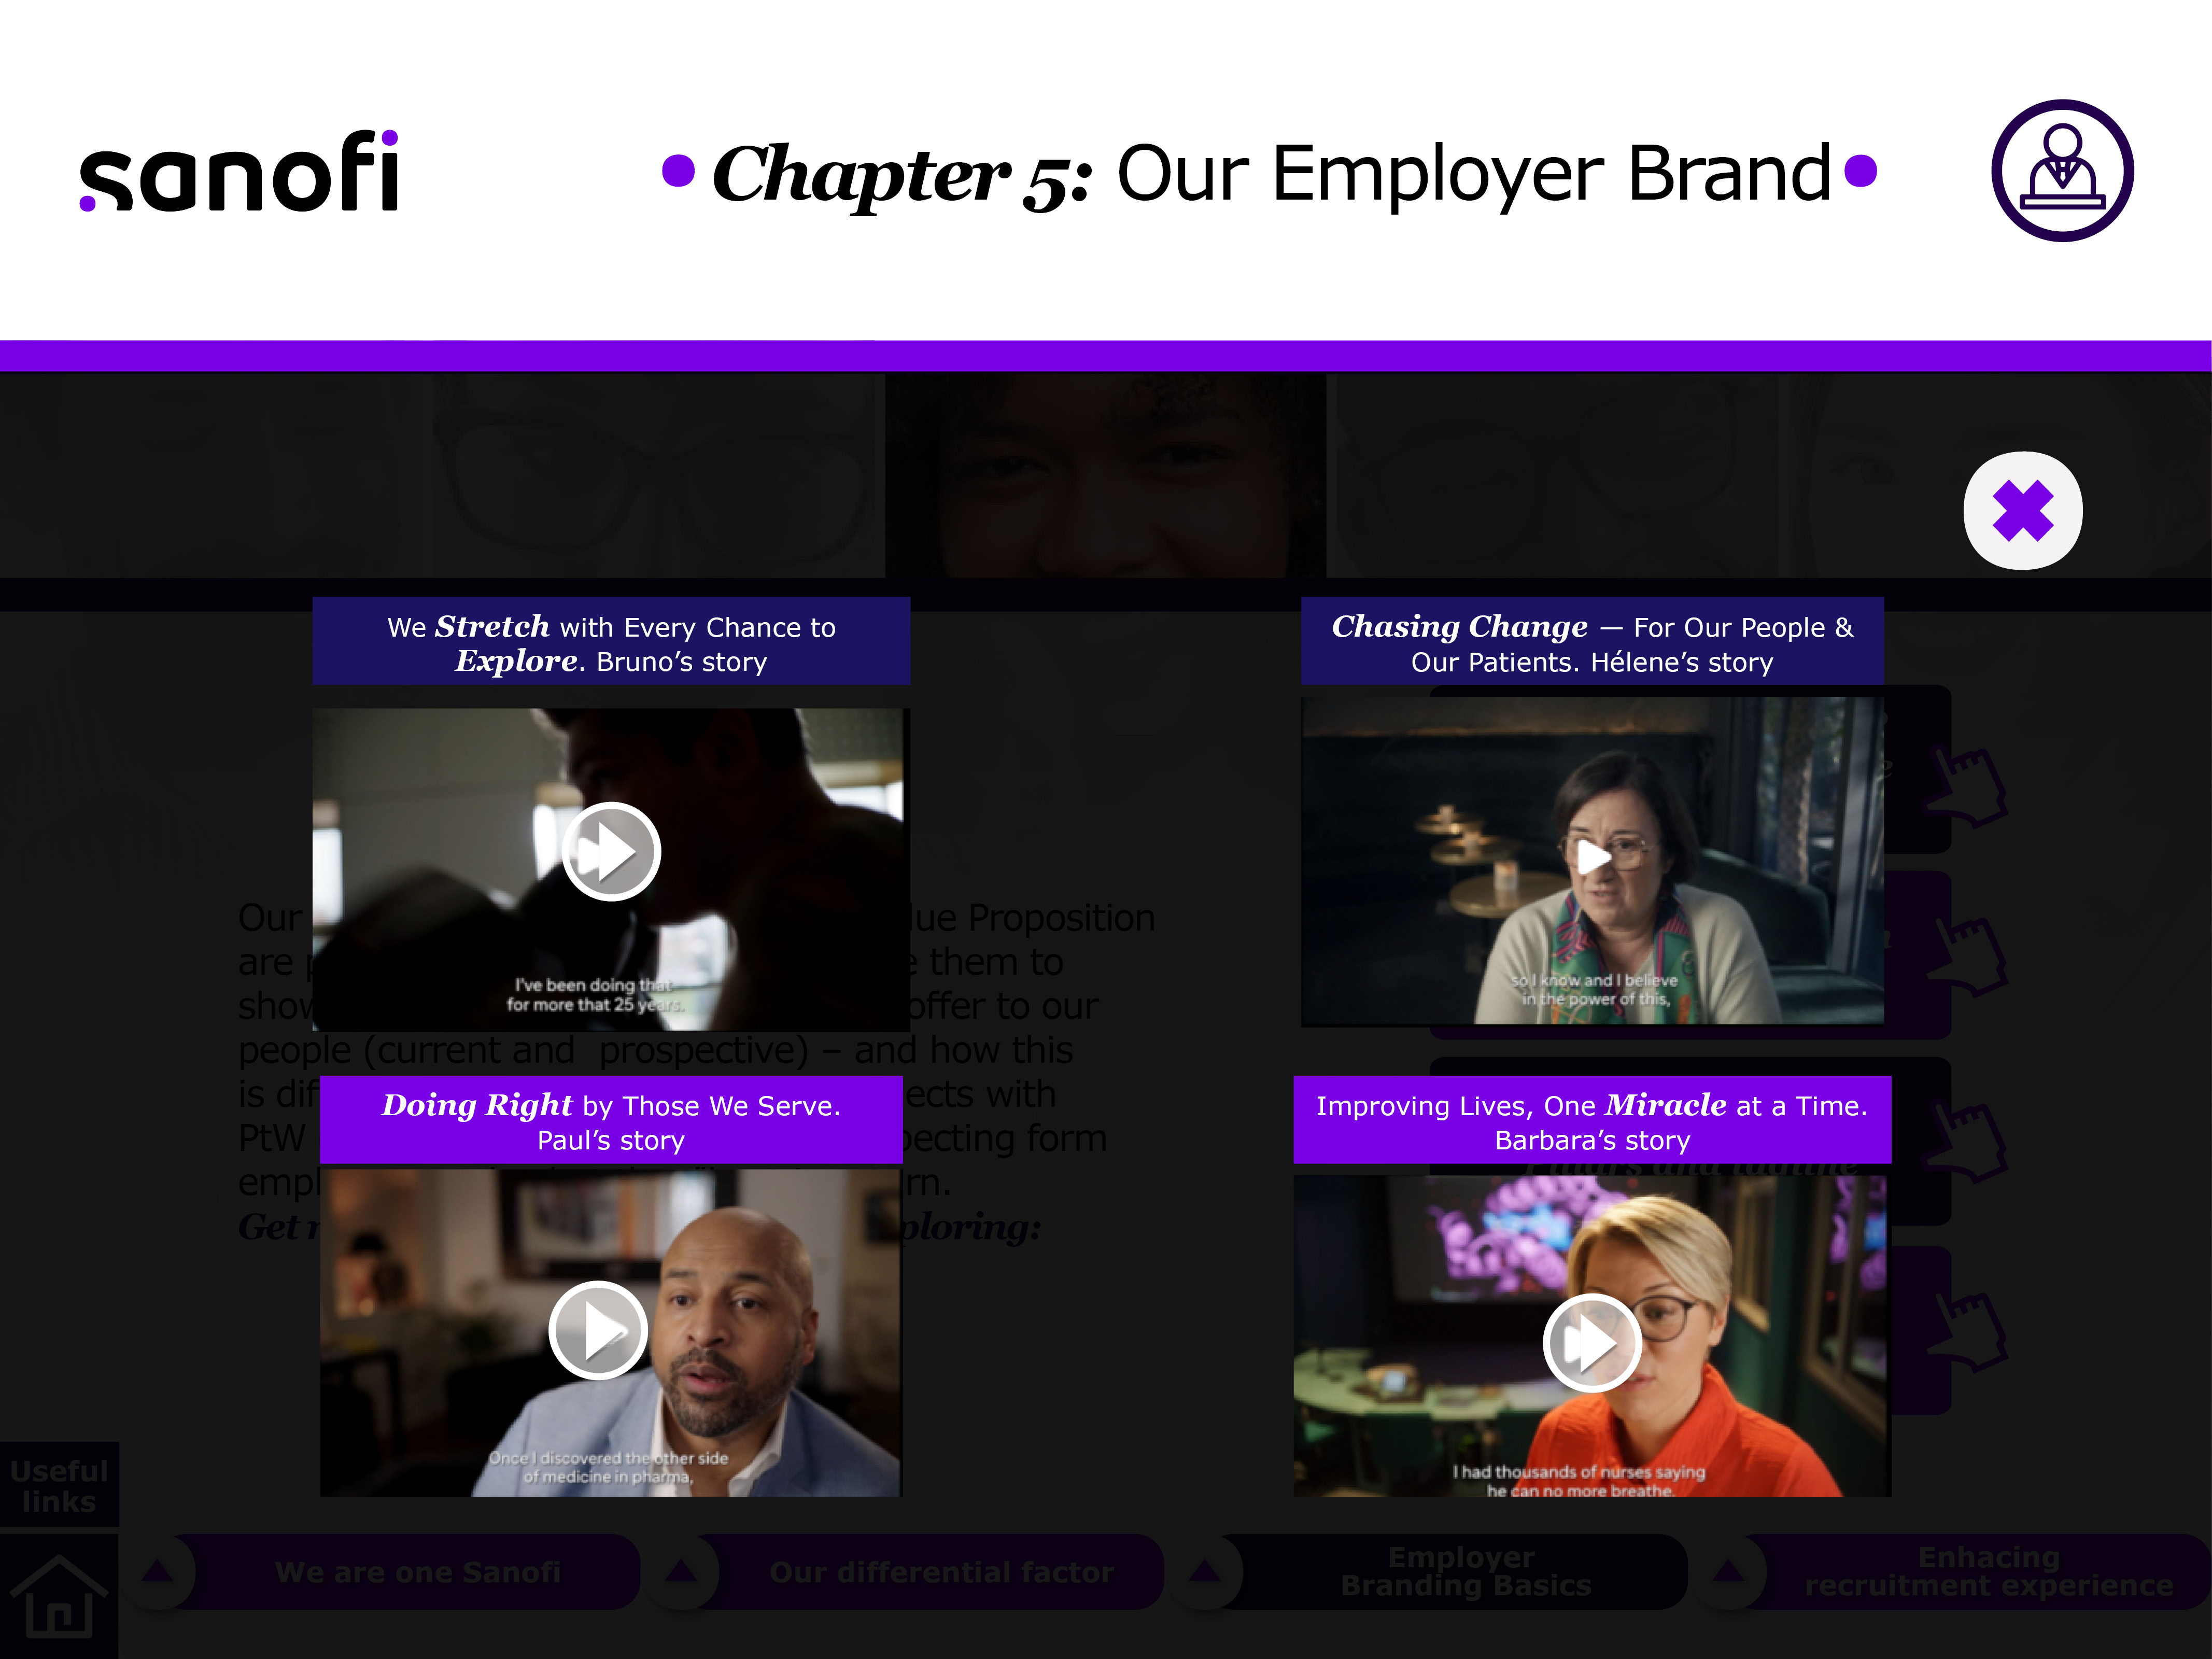Click the Sanofi logo

(x=240, y=171)
